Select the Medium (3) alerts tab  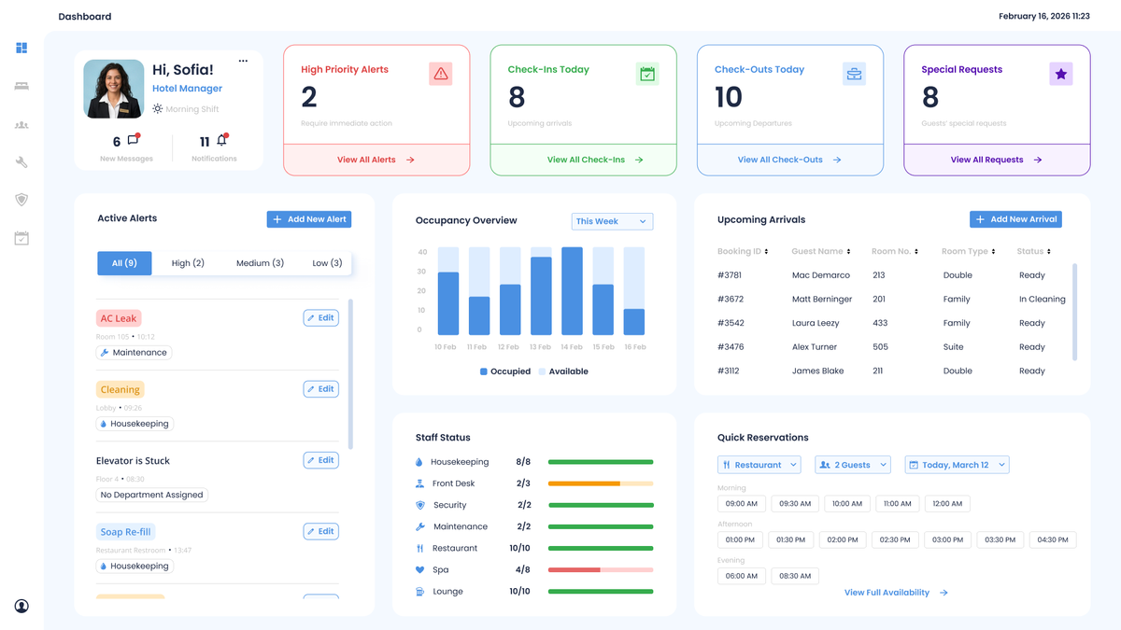click(x=260, y=263)
